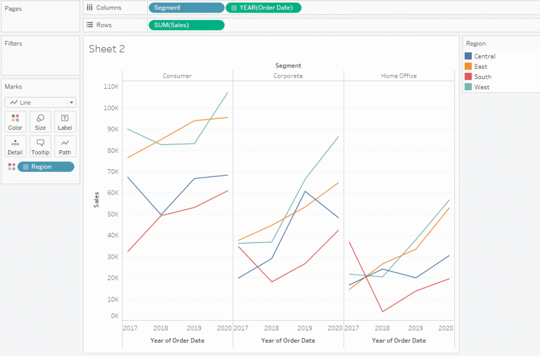Click the mark type dropdown arrow
The height and width of the screenshot is (356, 540).
click(71, 102)
